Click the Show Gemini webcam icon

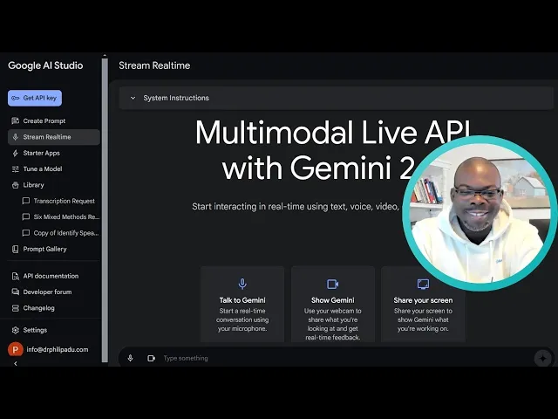coord(333,284)
